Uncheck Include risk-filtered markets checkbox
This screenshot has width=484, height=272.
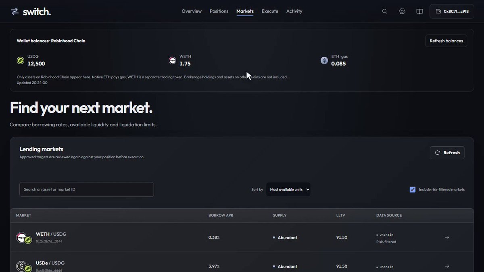coord(413,189)
